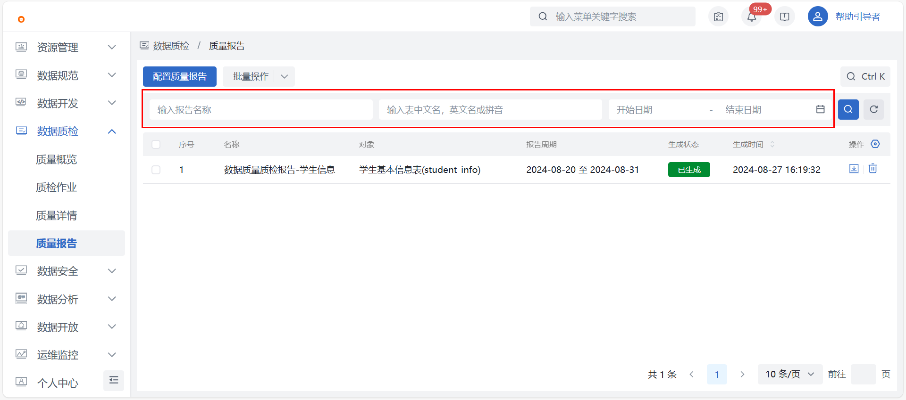Screen dimensions: 906x400
Task: Check the row 1 checkbox
Action: point(156,170)
